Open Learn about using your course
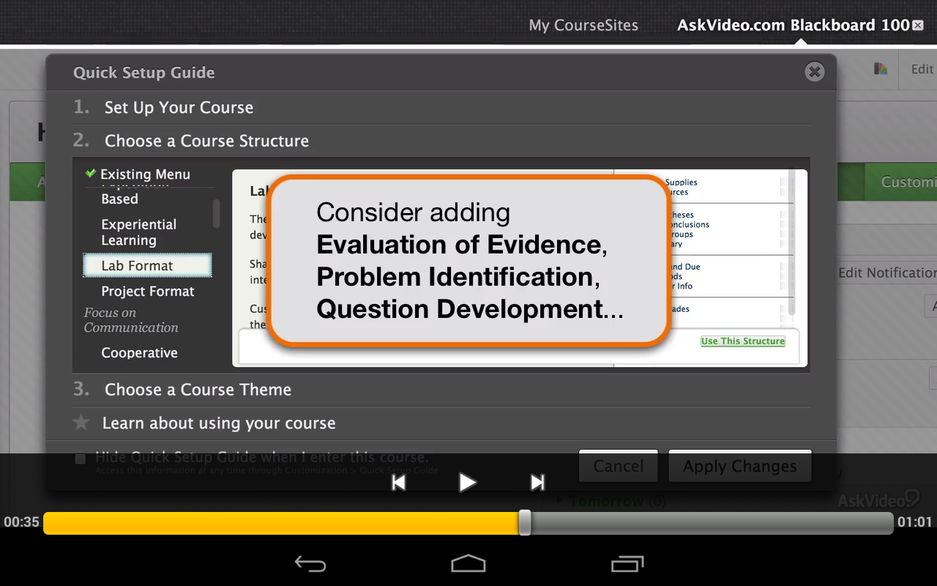 point(218,423)
